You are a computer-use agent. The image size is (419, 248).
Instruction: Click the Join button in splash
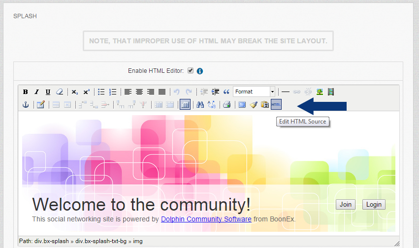pos(346,204)
